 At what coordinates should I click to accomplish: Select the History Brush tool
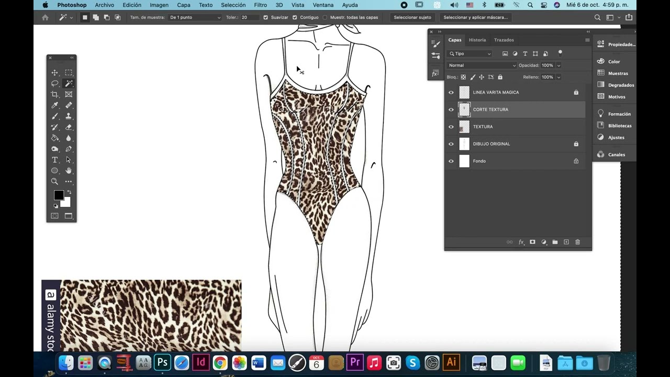tap(54, 127)
